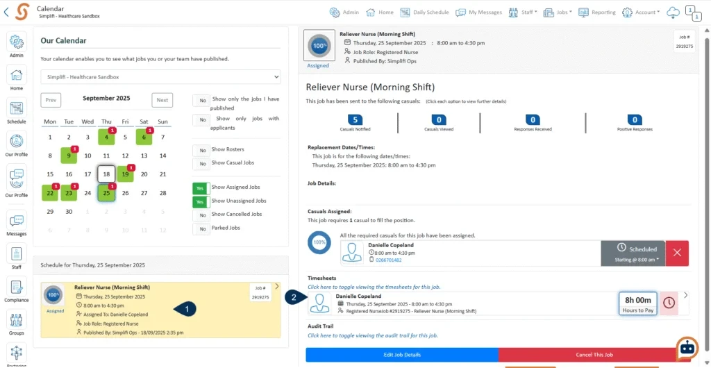Remove Danielle Copeland with red X button

pyautogui.click(x=677, y=253)
